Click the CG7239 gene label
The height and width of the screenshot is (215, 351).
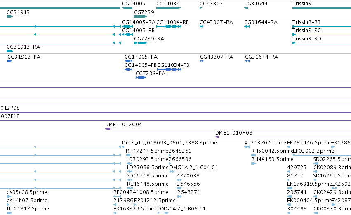(x=144, y=12)
